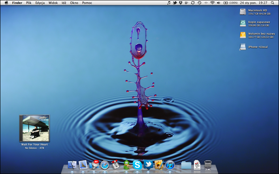Image resolution: width=279 pixels, height=174 pixels.
Task: Select the Wolumin bez nazwy drive icon
Action: pyautogui.click(x=243, y=35)
